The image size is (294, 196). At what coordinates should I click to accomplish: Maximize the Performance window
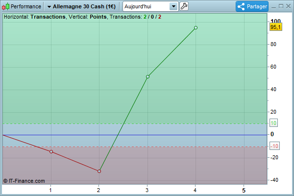(x=281, y=6)
